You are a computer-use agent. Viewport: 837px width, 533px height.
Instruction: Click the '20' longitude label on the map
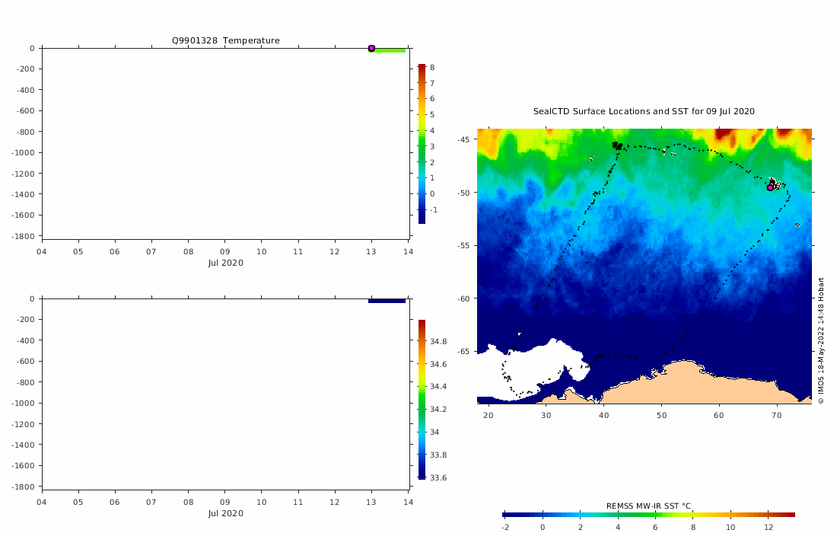[x=488, y=415]
